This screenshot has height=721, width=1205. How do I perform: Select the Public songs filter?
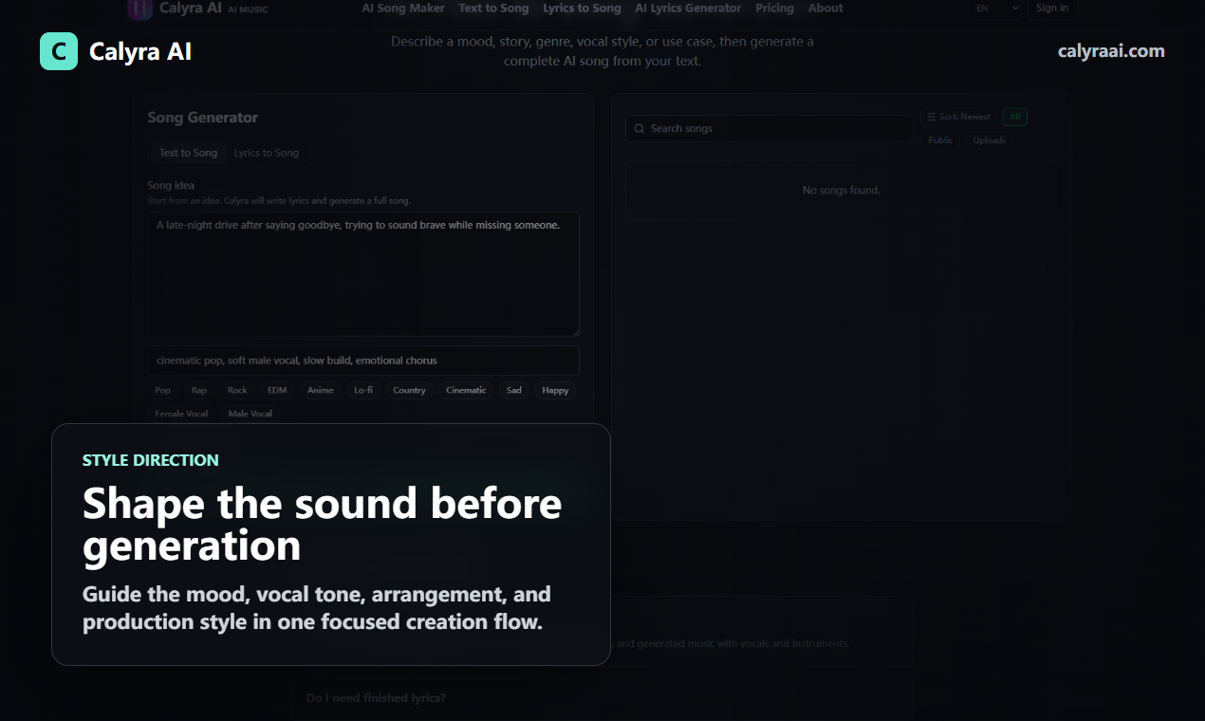[x=940, y=140]
